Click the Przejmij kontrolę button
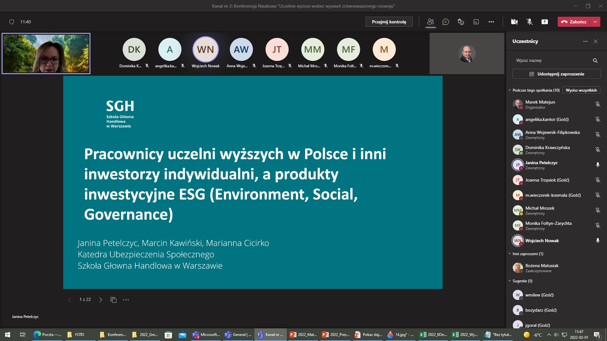 click(x=389, y=22)
